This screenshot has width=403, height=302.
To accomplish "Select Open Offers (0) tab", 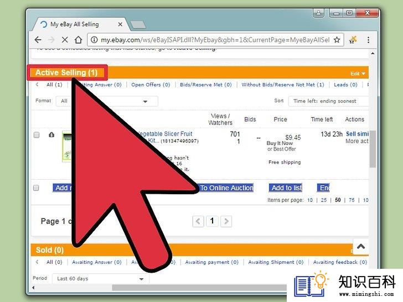I will tap(151, 85).
